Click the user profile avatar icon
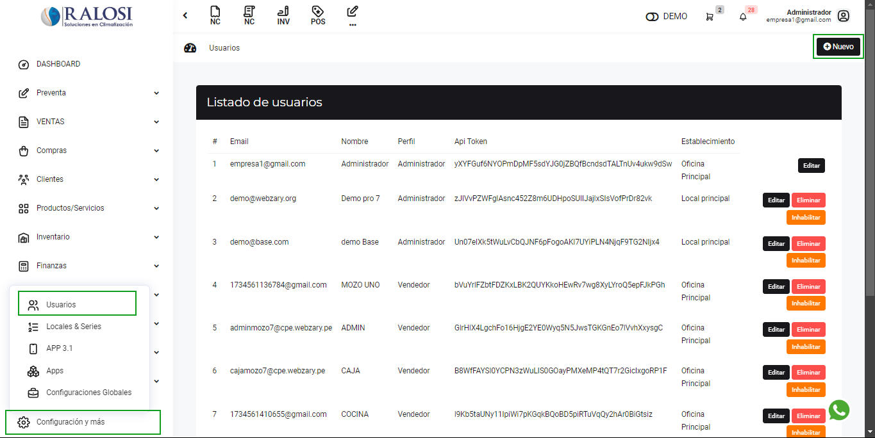Screen dimensions: 875x438 [x=843, y=16]
